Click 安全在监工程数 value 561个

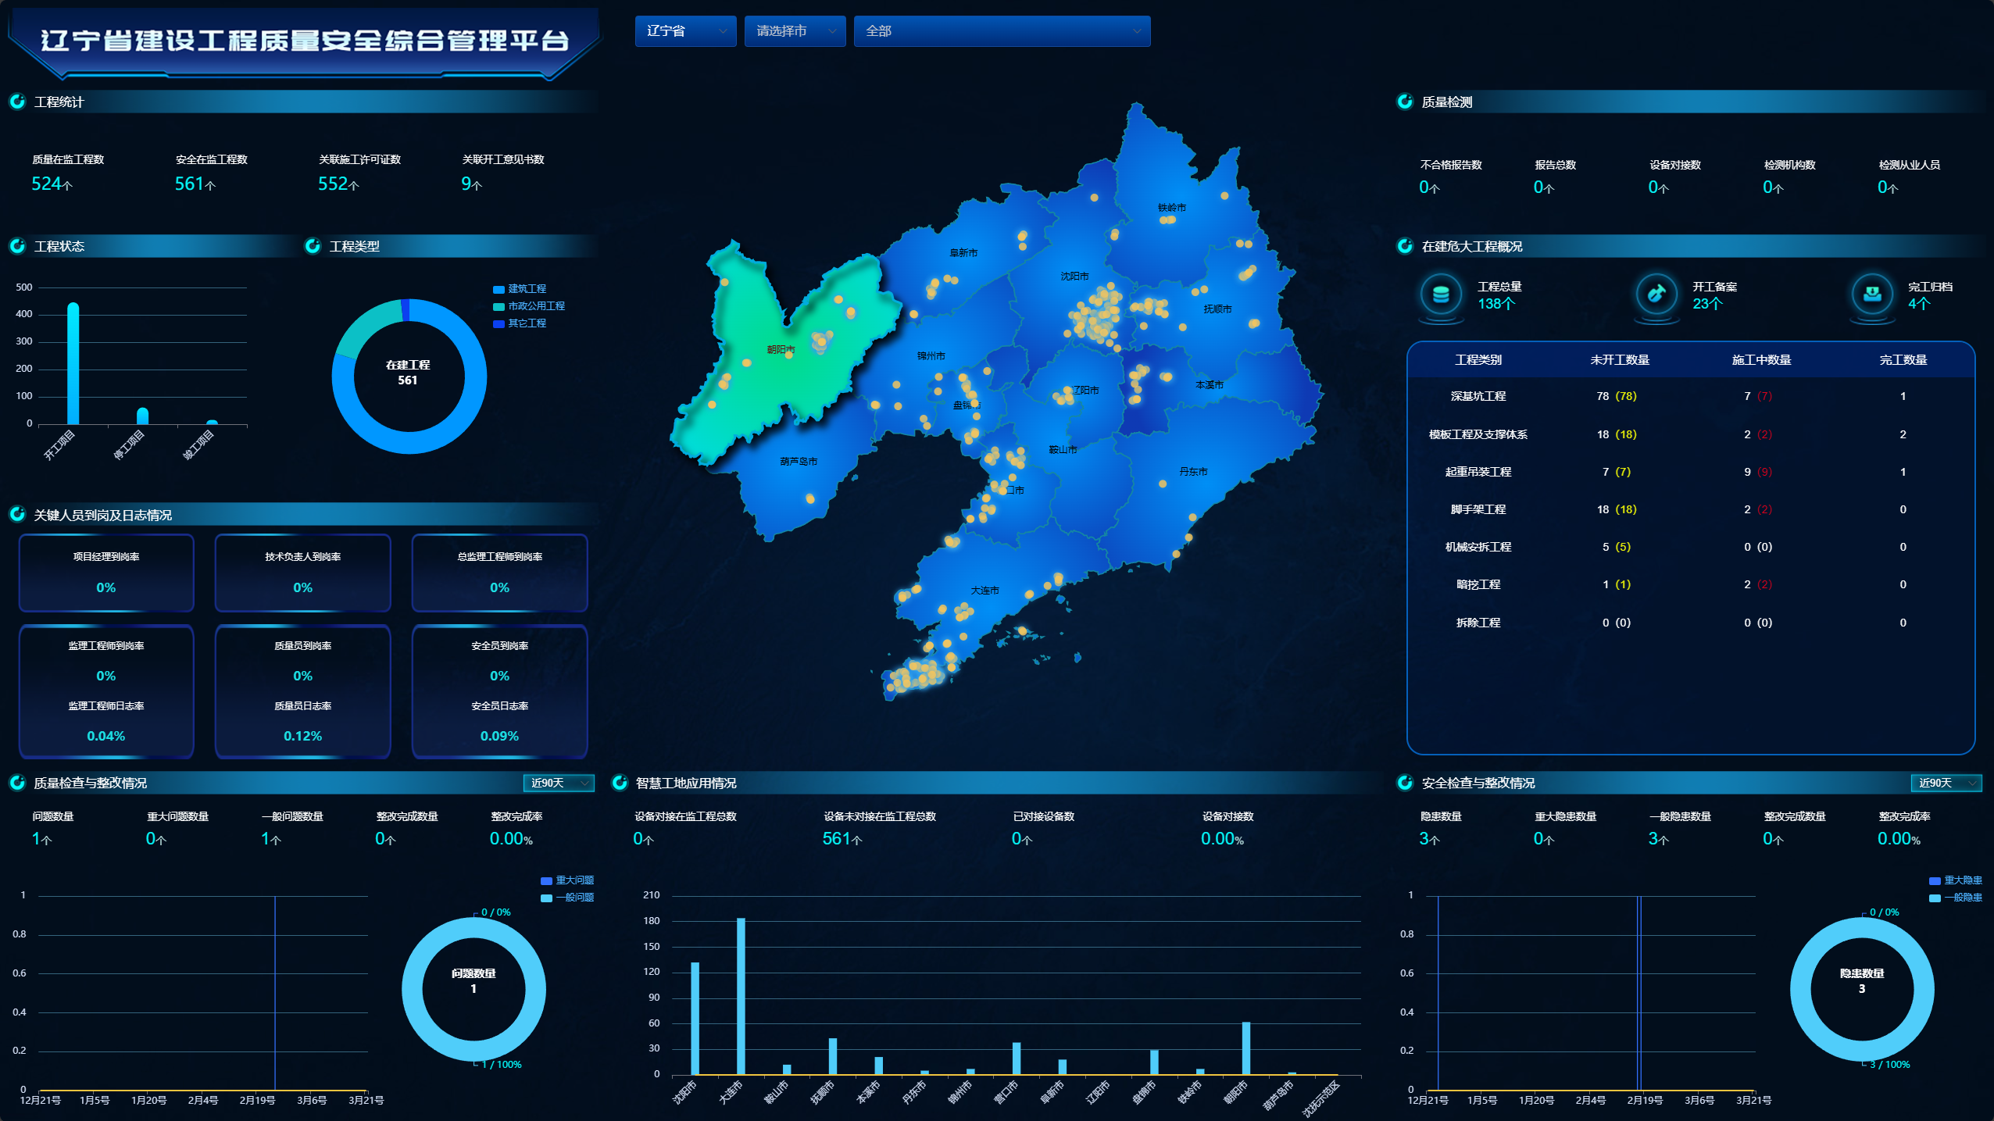coord(195,184)
